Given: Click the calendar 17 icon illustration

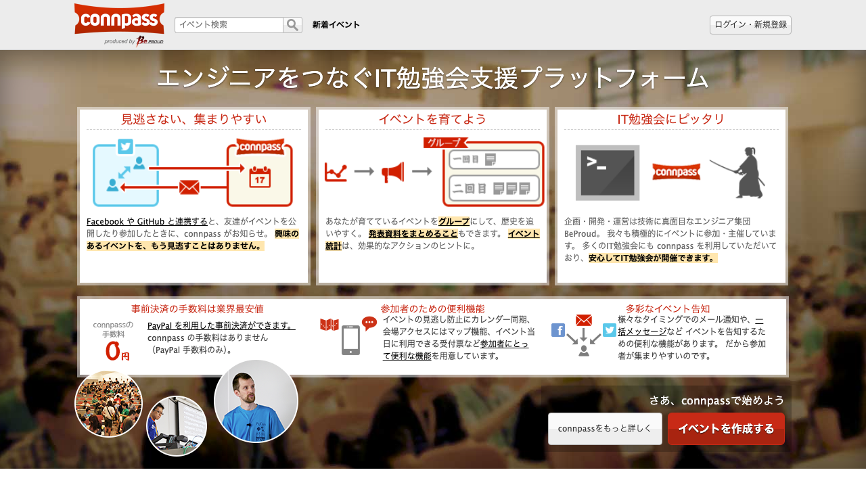Looking at the screenshot, I should coord(261,176).
